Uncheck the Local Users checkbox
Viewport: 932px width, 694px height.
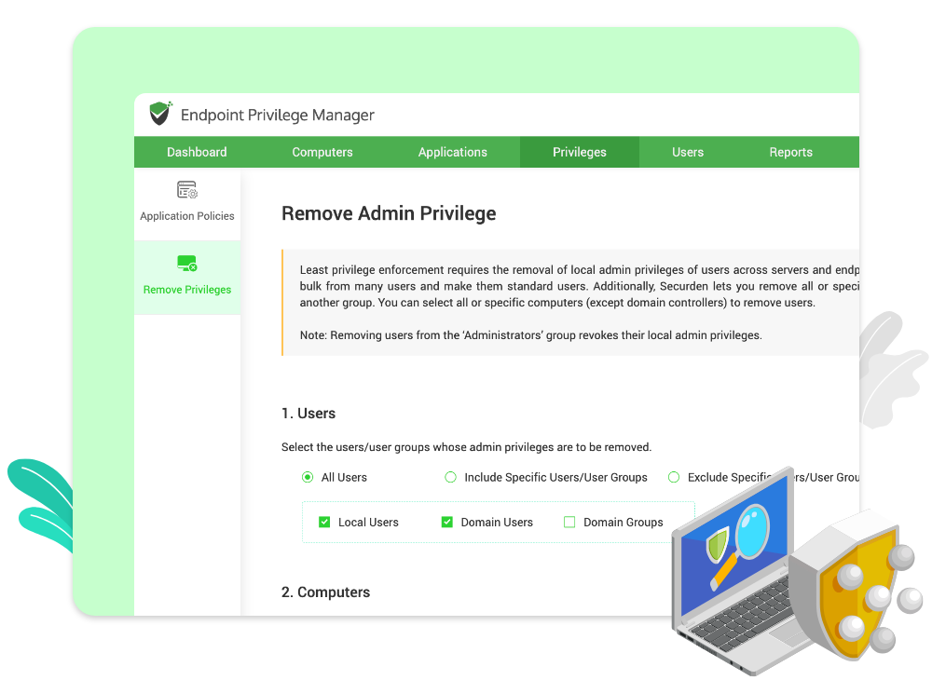point(325,523)
